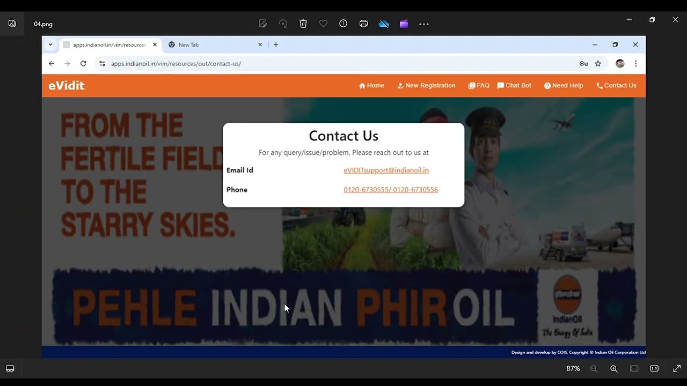This screenshot has width=687, height=386.
Task: Open the FAQ menu item
Action: 479,85
